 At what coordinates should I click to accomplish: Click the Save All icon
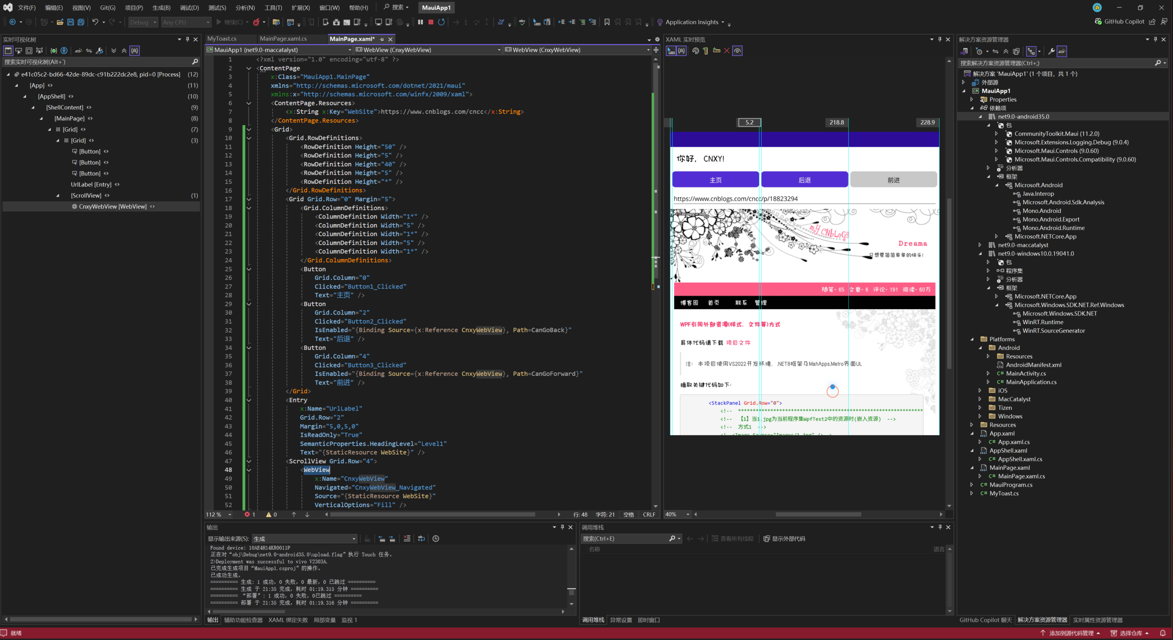(81, 22)
